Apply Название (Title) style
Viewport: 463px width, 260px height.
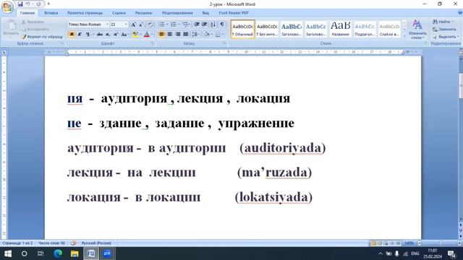[x=341, y=29]
